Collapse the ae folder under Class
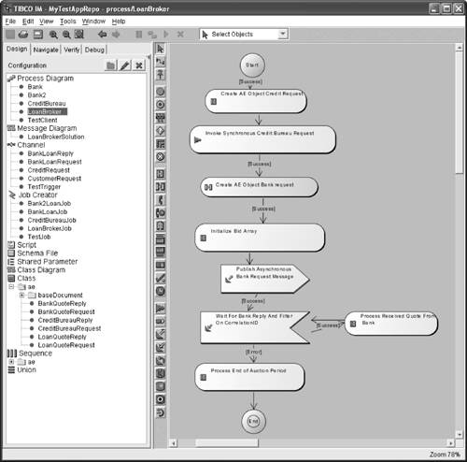Image resolution: width=467 pixels, height=462 pixels. (x=11, y=287)
